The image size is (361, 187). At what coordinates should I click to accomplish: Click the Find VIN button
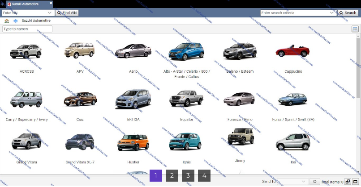click(67, 13)
